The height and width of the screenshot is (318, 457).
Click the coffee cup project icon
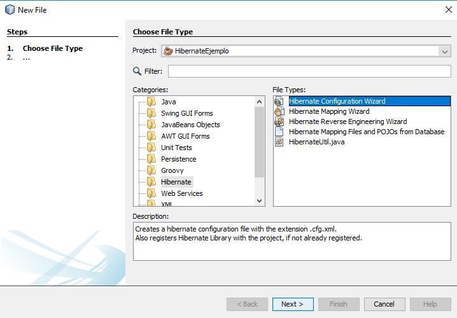pos(168,51)
